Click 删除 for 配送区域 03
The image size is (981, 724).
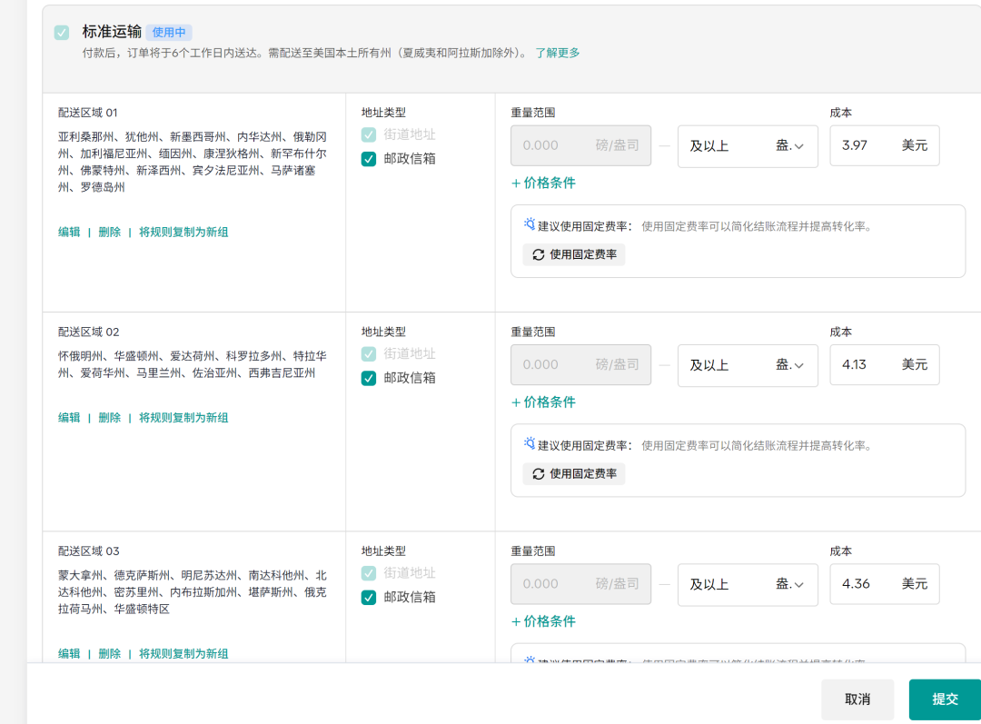(110, 654)
